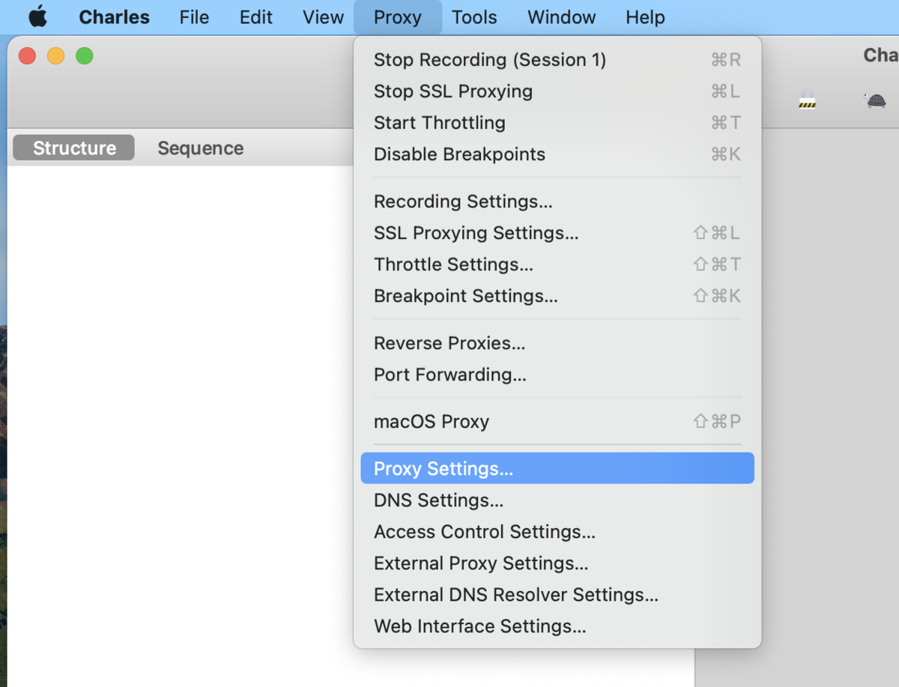
Task: Expand the View menu
Action: click(x=323, y=17)
